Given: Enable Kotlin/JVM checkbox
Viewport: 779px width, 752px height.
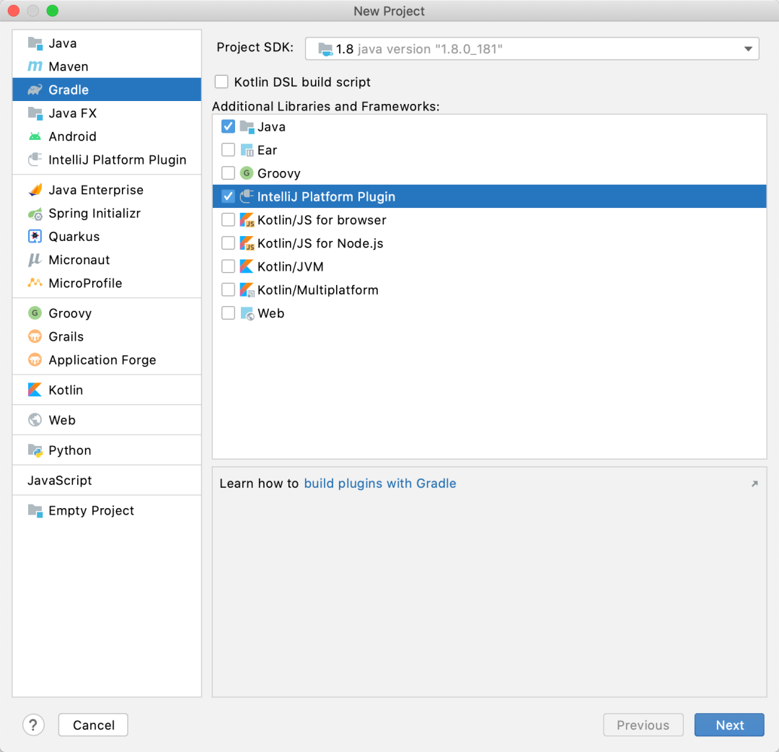Looking at the screenshot, I should [228, 266].
